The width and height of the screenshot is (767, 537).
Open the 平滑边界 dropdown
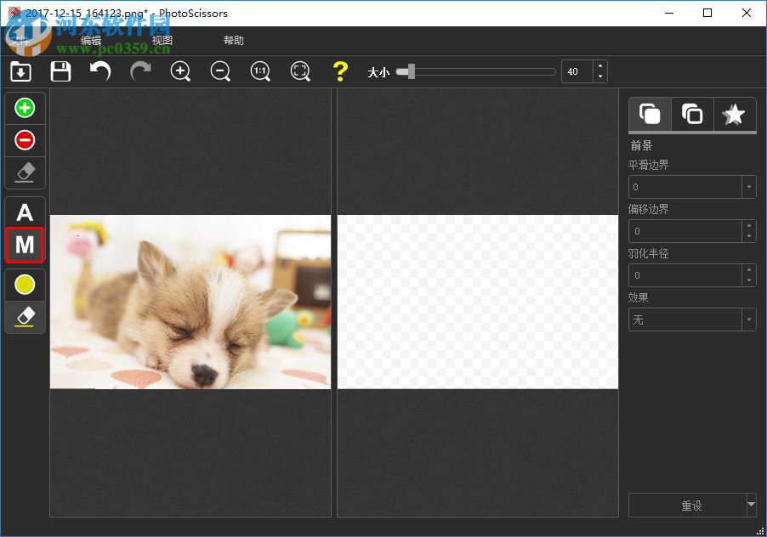pos(747,186)
